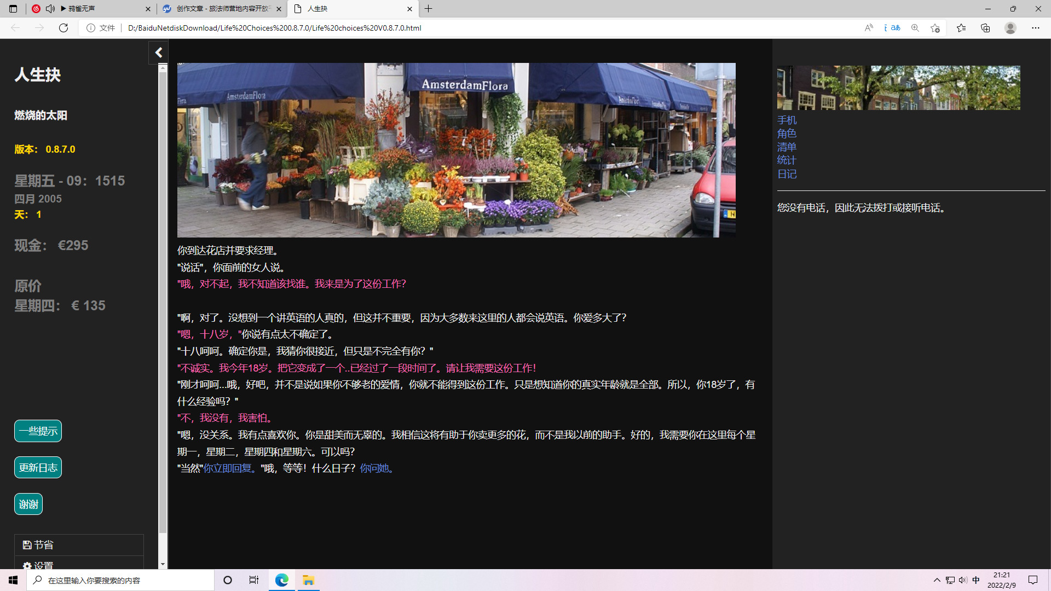Click the 更新日志 changelog button
This screenshot has height=591, width=1051.
tap(38, 468)
